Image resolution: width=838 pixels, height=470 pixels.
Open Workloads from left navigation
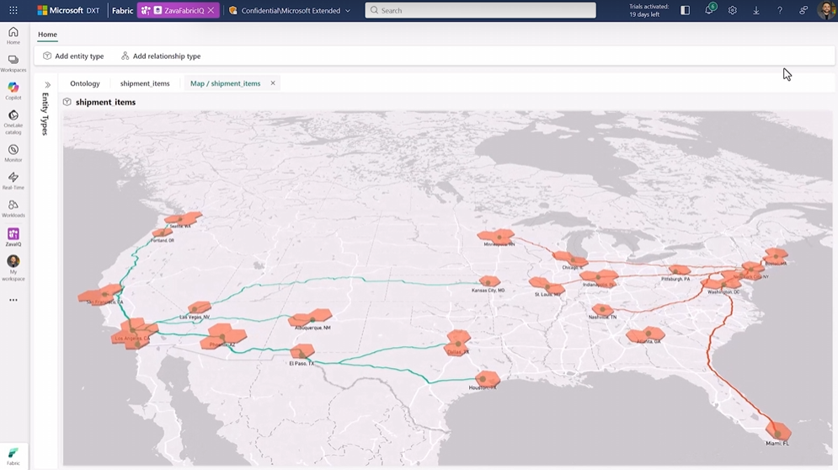pyautogui.click(x=13, y=208)
